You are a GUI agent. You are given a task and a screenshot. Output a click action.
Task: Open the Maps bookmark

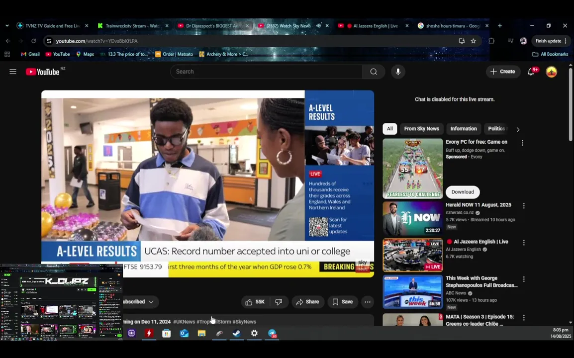[x=85, y=54]
